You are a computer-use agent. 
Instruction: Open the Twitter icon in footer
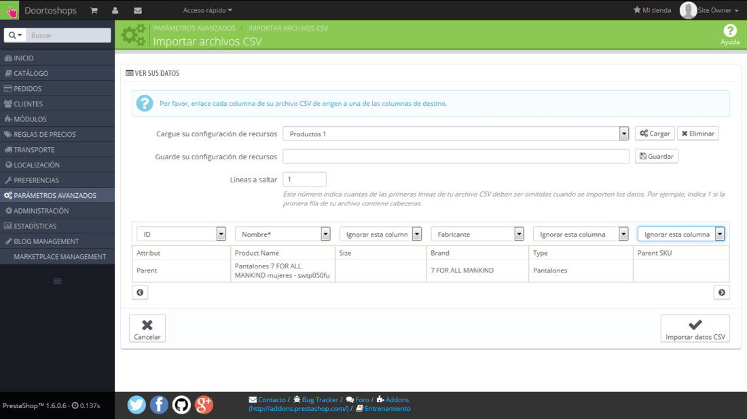coord(136,405)
